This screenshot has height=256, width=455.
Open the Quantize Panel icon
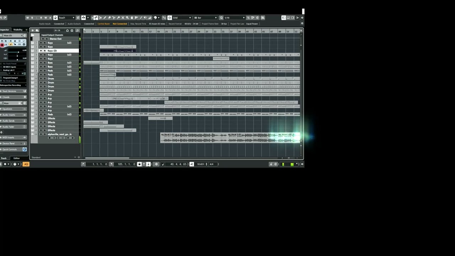click(x=257, y=17)
